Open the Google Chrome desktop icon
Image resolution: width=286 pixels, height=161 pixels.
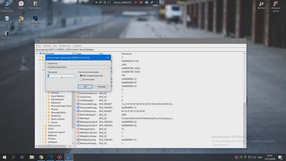pyautogui.click(x=21, y=21)
